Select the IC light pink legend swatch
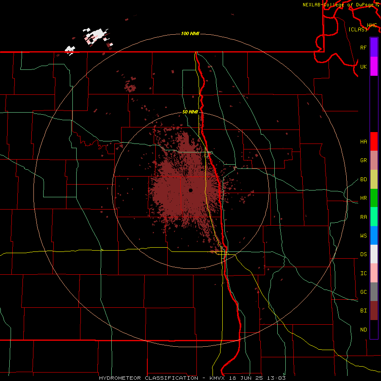 (374, 273)
